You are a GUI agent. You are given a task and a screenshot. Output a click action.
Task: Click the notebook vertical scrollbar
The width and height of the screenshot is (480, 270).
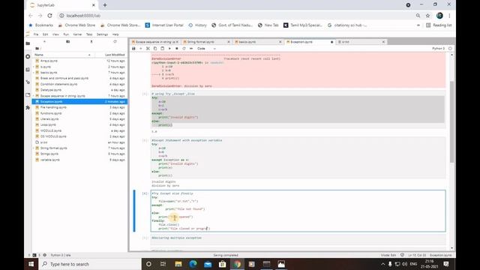(451, 121)
